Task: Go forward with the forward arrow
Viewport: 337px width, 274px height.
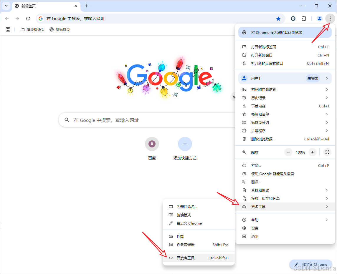Action: coord(17,19)
